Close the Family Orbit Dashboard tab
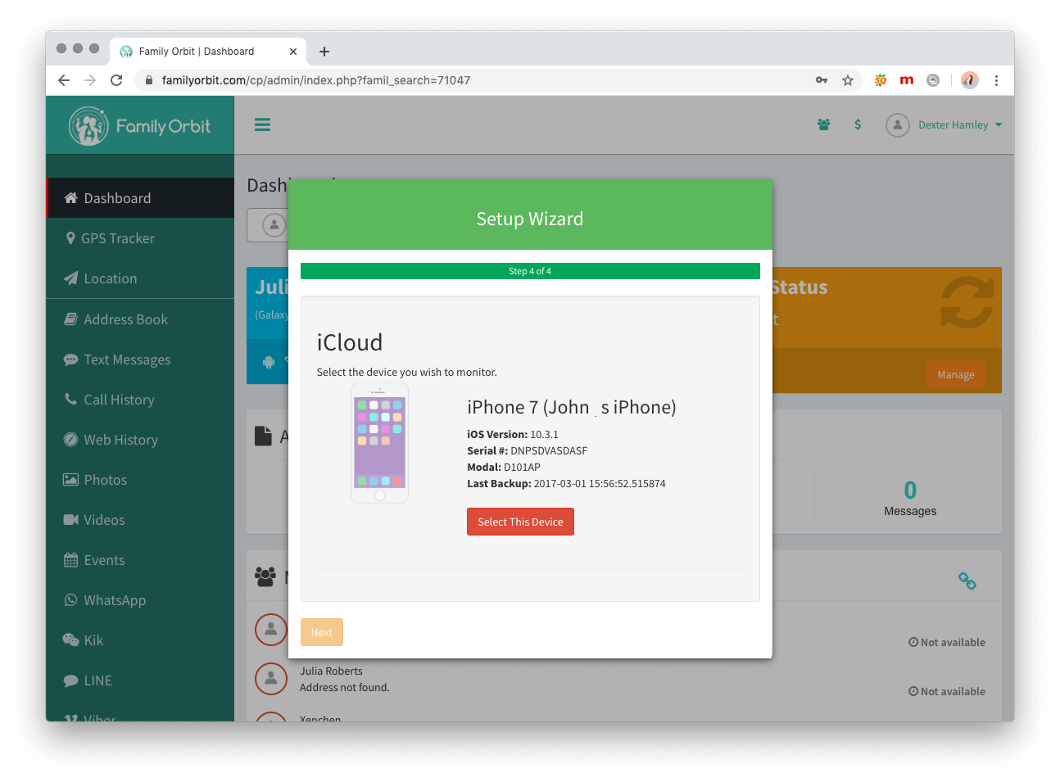The height and width of the screenshot is (782, 1060). tap(293, 52)
